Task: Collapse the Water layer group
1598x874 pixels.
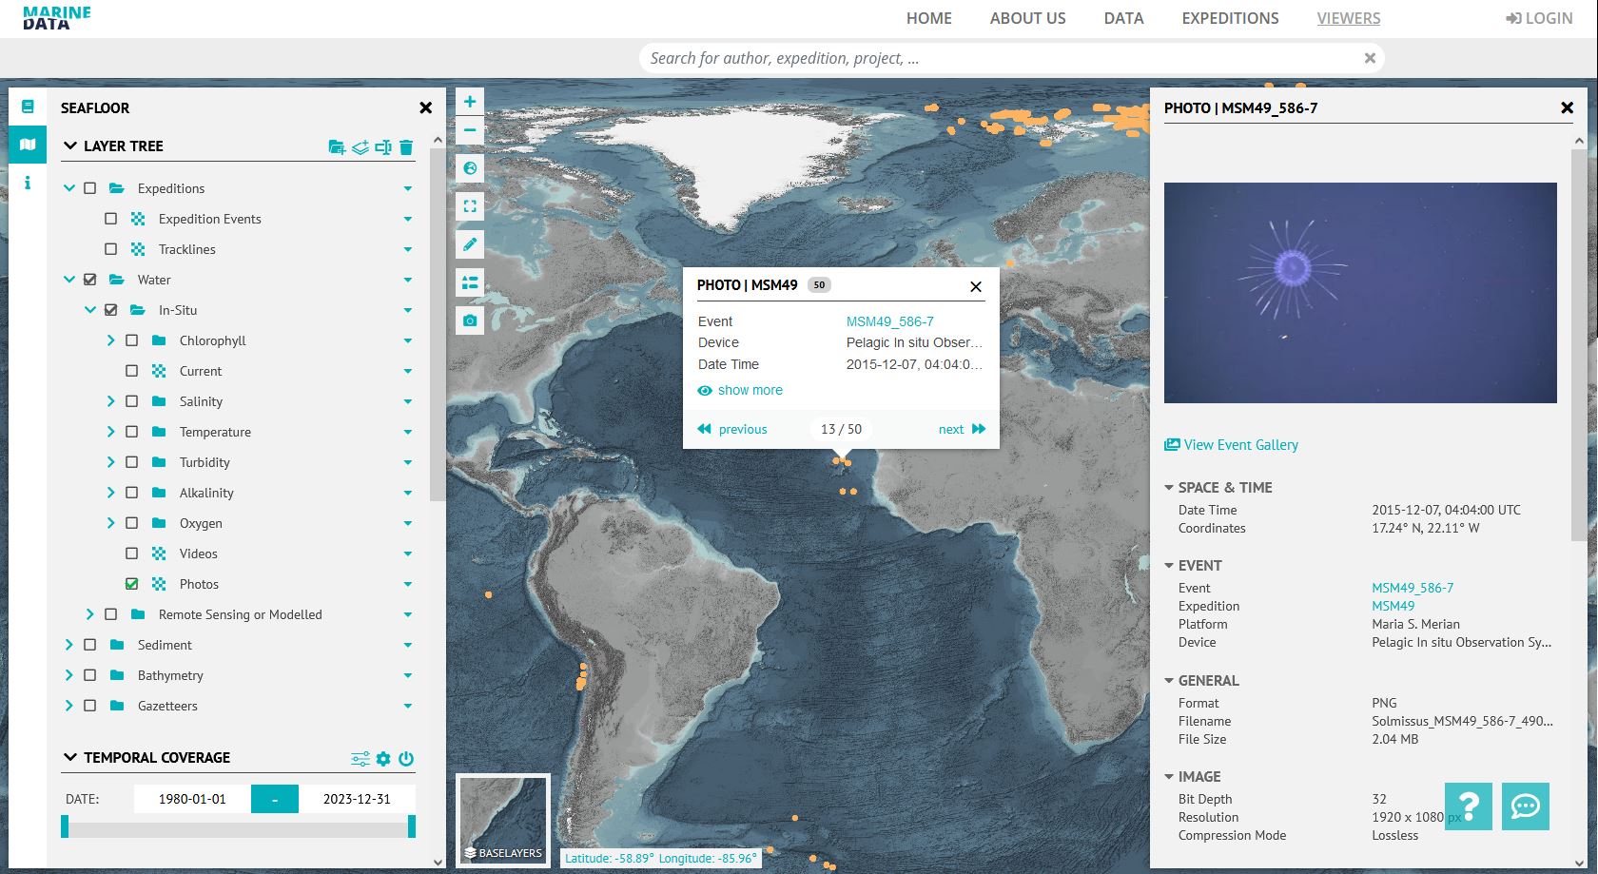Action: click(69, 279)
